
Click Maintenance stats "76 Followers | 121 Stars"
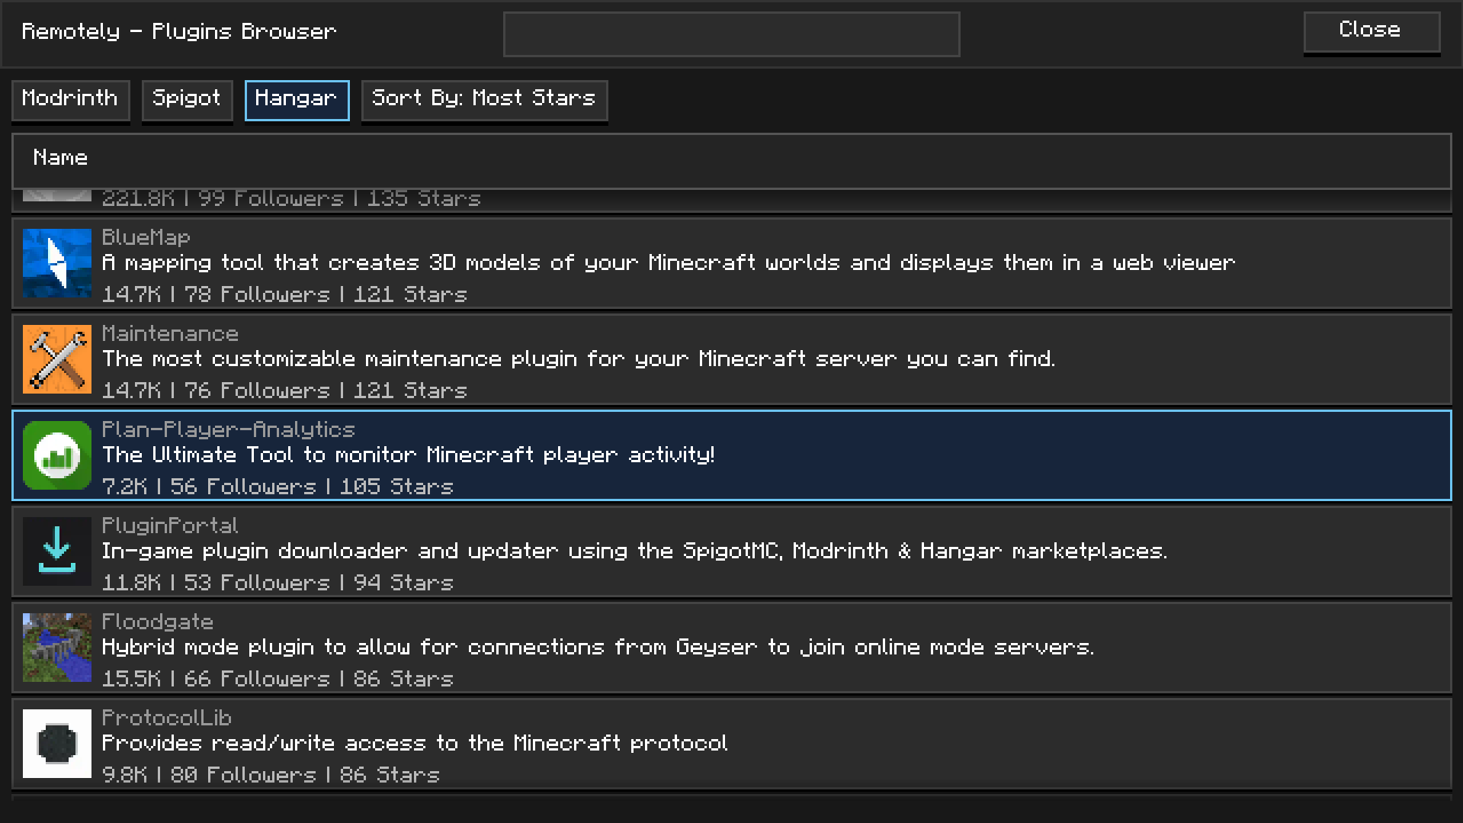tap(326, 391)
